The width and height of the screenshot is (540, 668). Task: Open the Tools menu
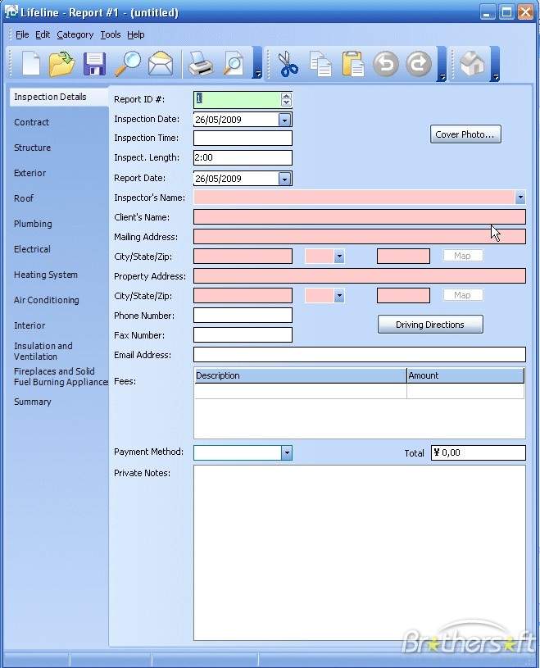pyautogui.click(x=111, y=34)
